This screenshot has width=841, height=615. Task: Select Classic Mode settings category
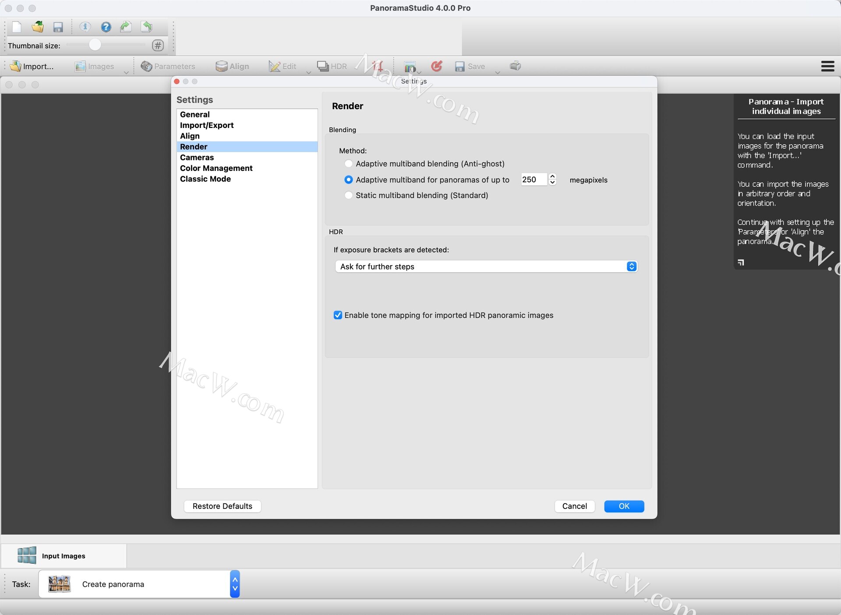[x=247, y=179]
